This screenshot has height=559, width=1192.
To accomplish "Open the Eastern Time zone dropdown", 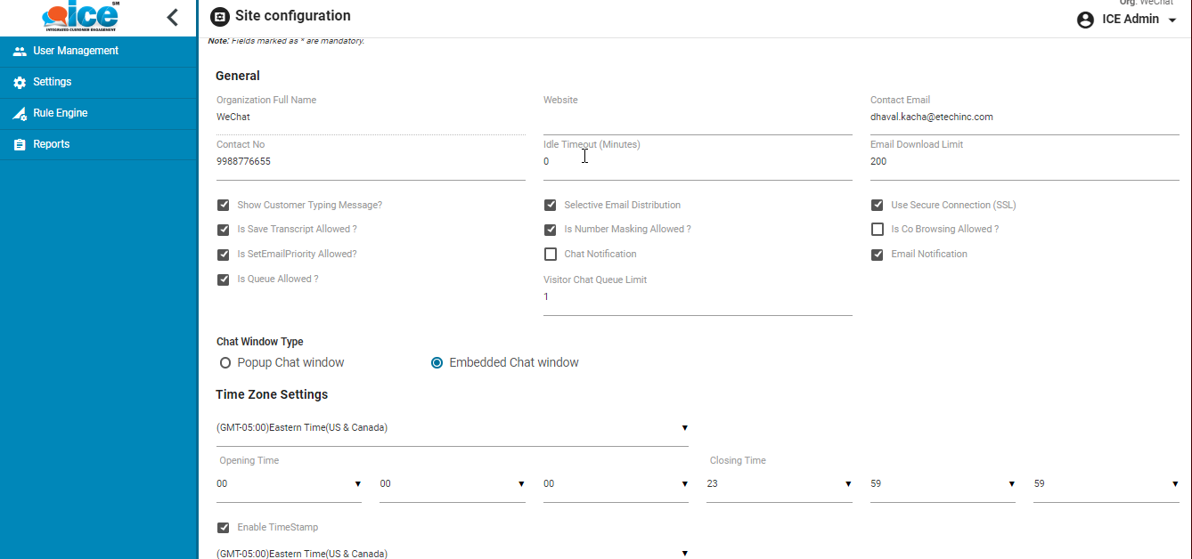I will click(x=452, y=428).
